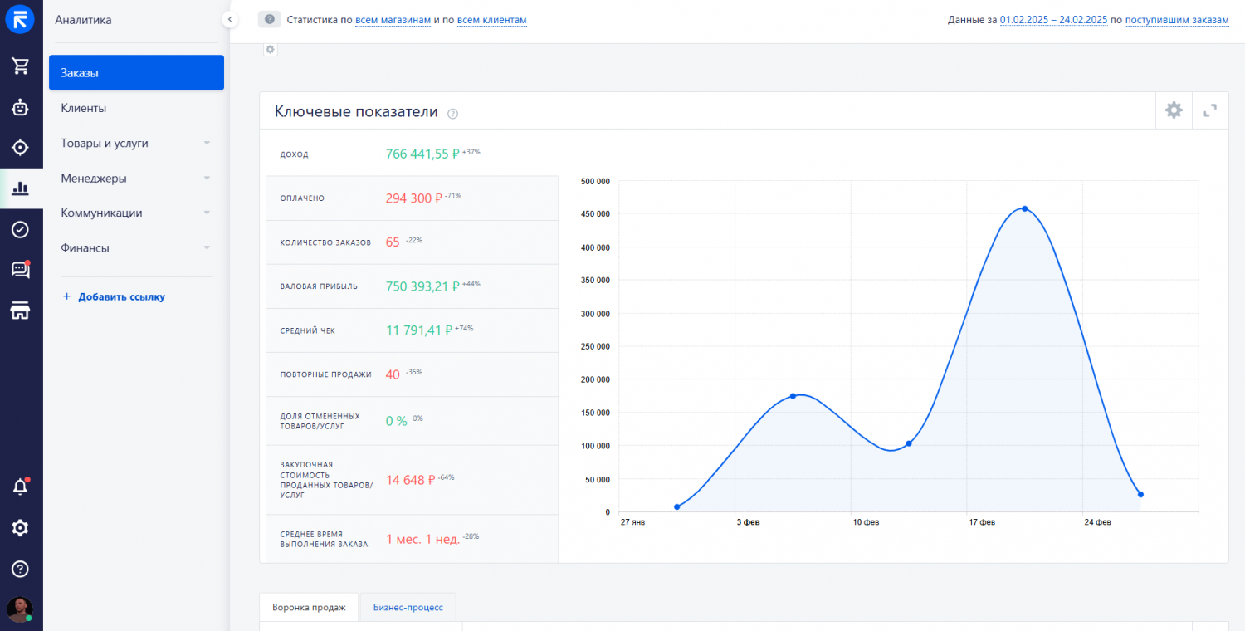Switch to the Бизнес-процесс tab
The image size is (1245, 631).
[408, 607]
